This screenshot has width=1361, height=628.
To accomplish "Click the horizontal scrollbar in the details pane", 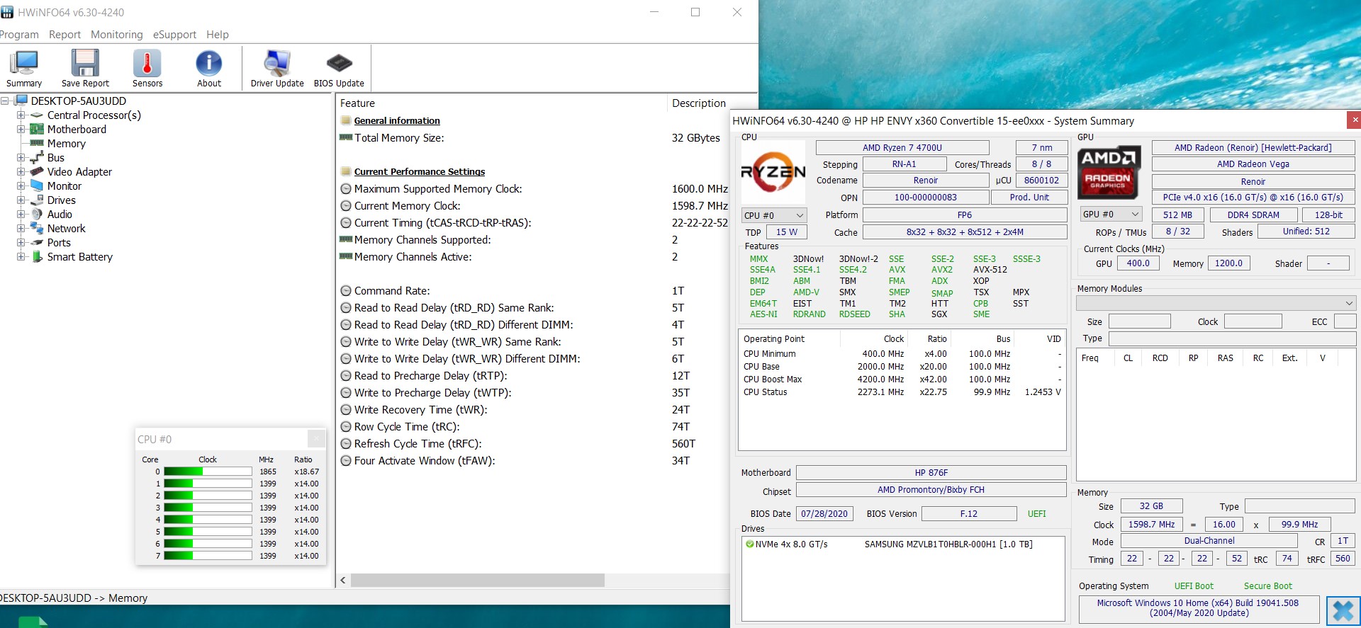I will tap(477, 581).
